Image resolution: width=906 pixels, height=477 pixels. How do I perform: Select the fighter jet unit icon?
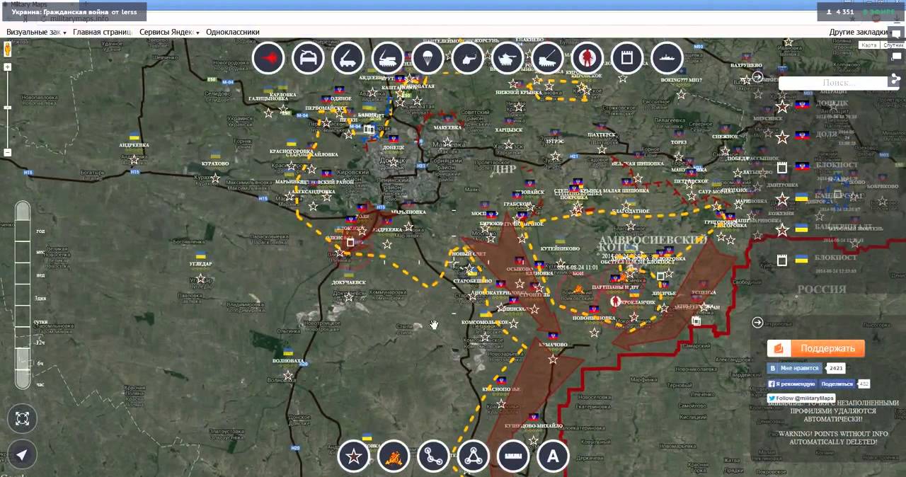(268, 59)
